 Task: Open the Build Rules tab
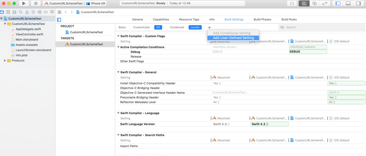click(x=289, y=20)
